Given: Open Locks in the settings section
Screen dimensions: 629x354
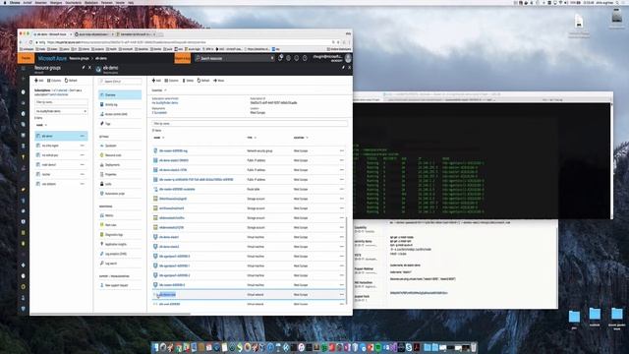Looking at the screenshot, I should 120,184.
